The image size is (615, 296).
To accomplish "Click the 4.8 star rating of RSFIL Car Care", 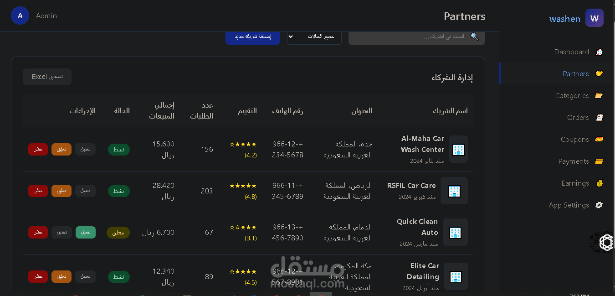I will point(243,191).
